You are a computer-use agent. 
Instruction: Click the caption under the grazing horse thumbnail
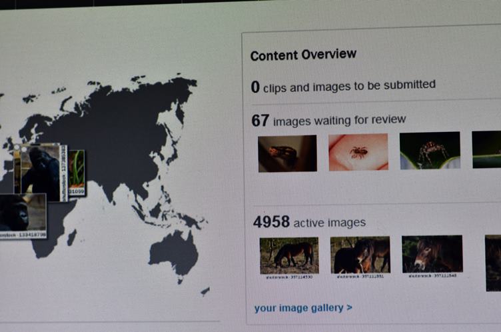point(289,277)
